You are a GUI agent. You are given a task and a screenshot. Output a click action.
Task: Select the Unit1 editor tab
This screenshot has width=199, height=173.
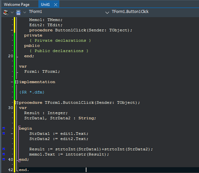point(45,5)
